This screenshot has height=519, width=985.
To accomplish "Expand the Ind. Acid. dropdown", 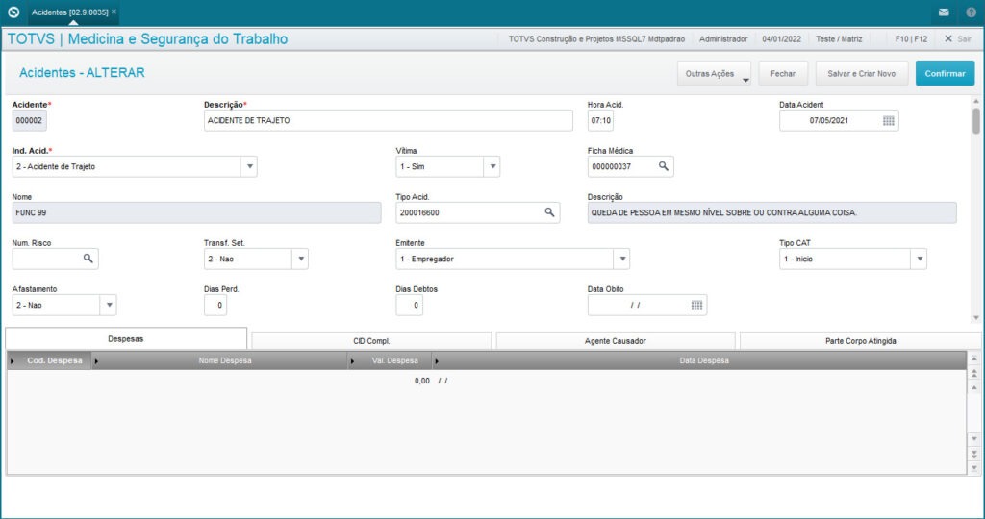I will point(249,166).
